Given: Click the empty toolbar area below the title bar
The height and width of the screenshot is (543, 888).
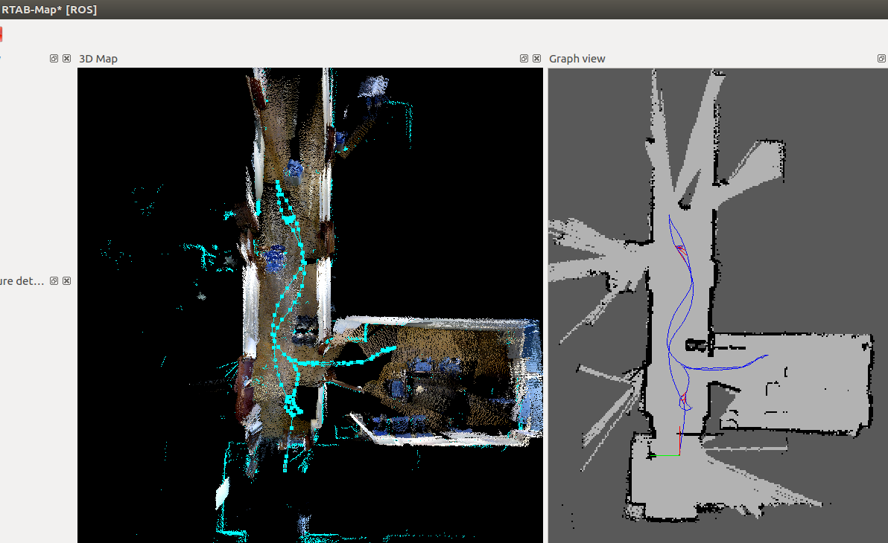Looking at the screenshot, I should tap(447, 34).
